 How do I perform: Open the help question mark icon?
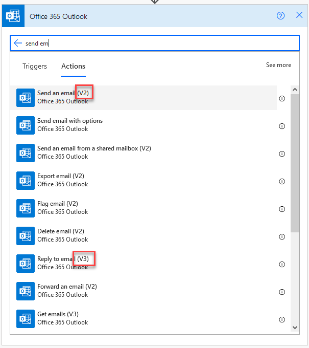coord(280,16)
